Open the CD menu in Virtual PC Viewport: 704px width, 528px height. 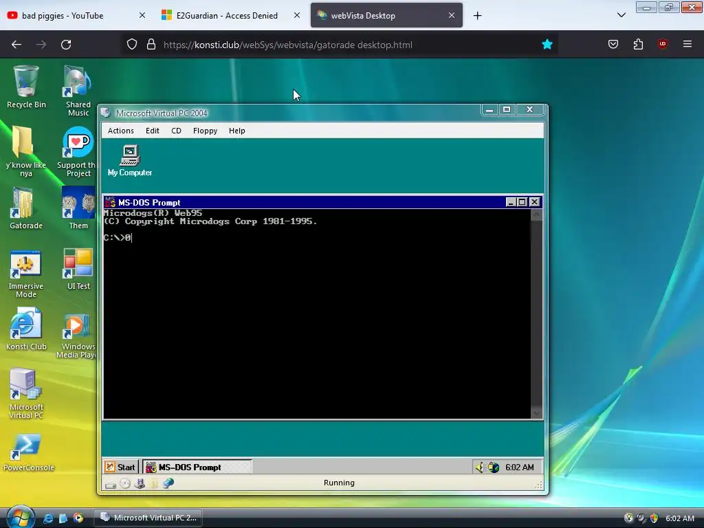(176, 131)
